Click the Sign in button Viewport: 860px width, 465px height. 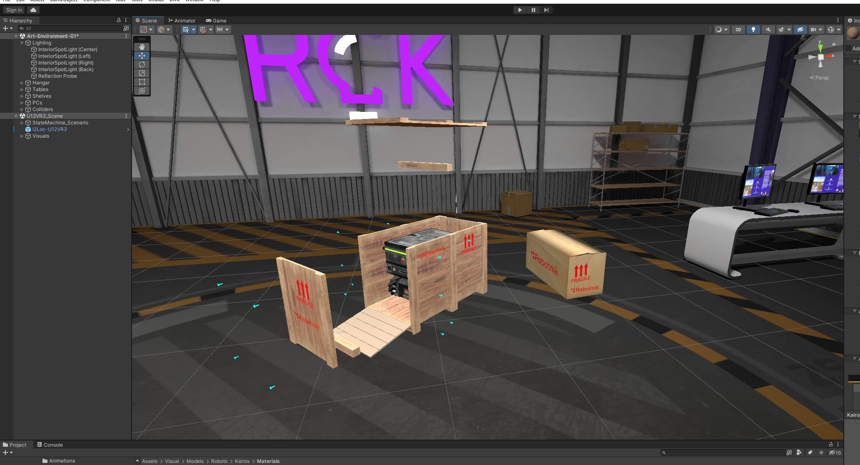tap(14, 10)
